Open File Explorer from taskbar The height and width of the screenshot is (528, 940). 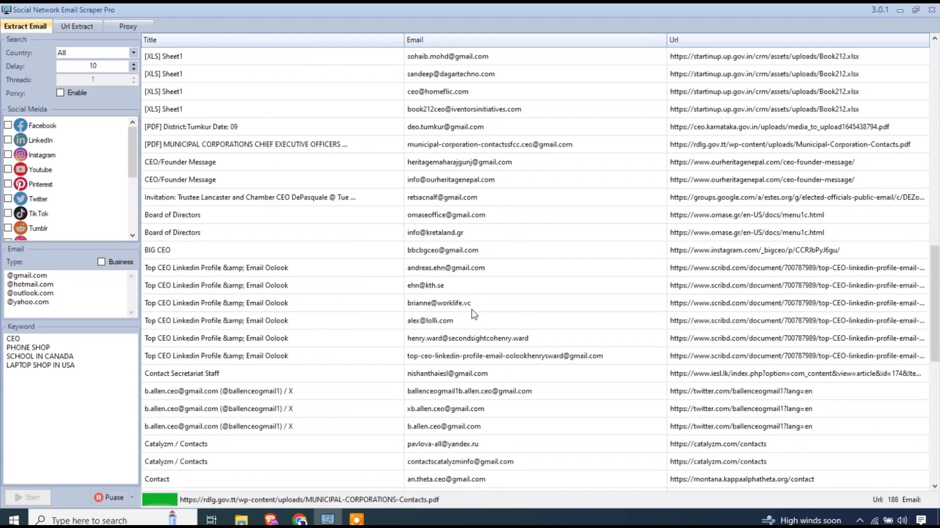coord(241,520)
